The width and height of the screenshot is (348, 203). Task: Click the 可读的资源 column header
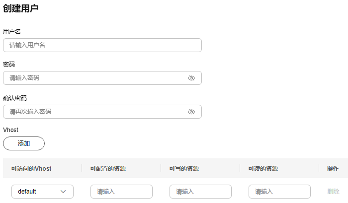click(263, 169)
